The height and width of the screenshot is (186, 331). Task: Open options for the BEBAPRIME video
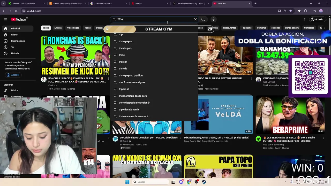(323, 138)
